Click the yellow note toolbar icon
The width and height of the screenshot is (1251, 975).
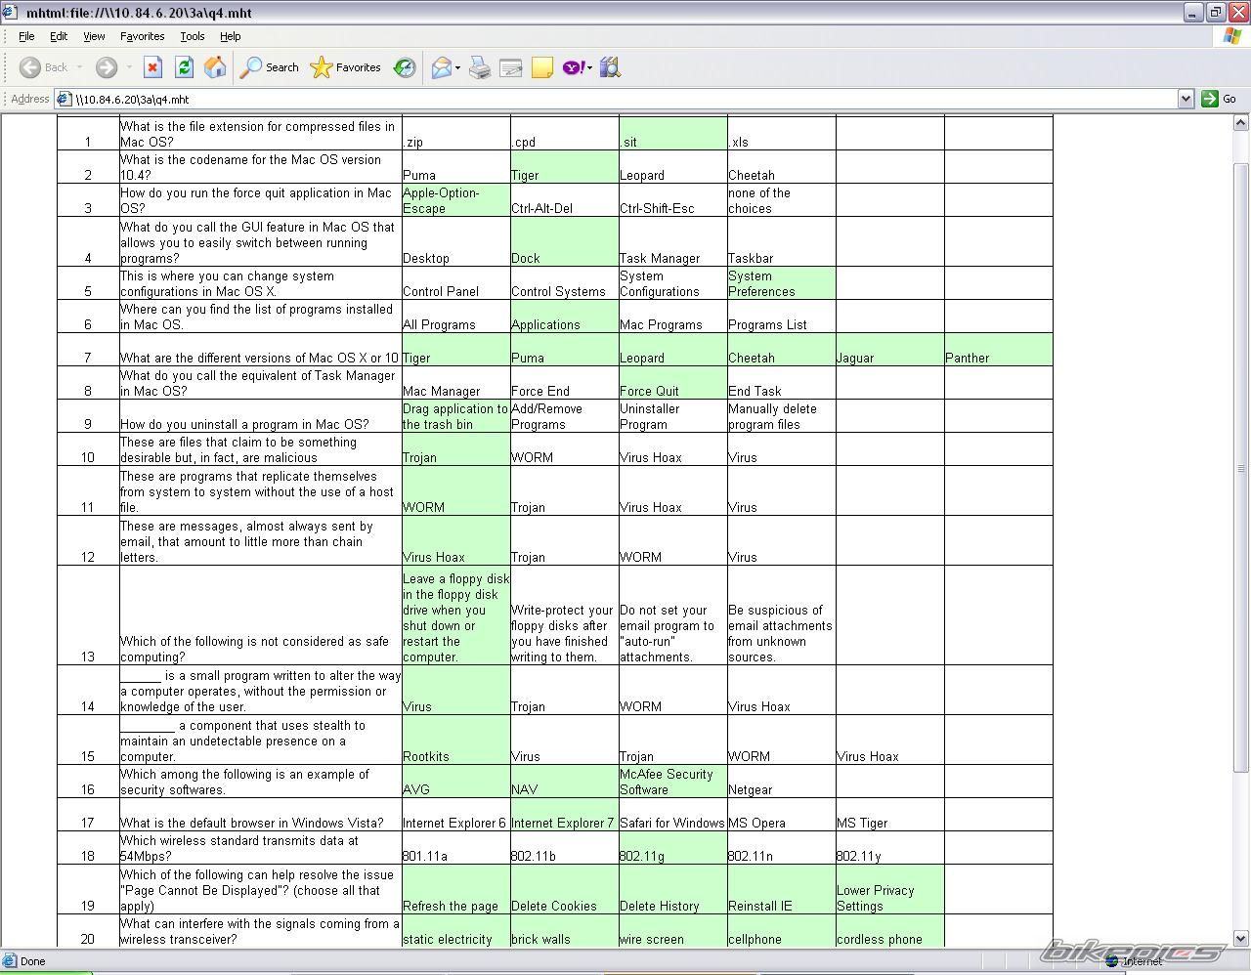542,67
